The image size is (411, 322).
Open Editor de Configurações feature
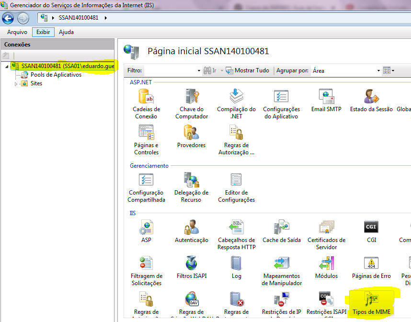(x=237, y=187)
